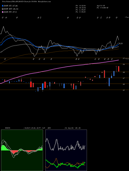Click the white DOW MT legend square
This screenshot has width=129, height=171.
tap(3, 9)
